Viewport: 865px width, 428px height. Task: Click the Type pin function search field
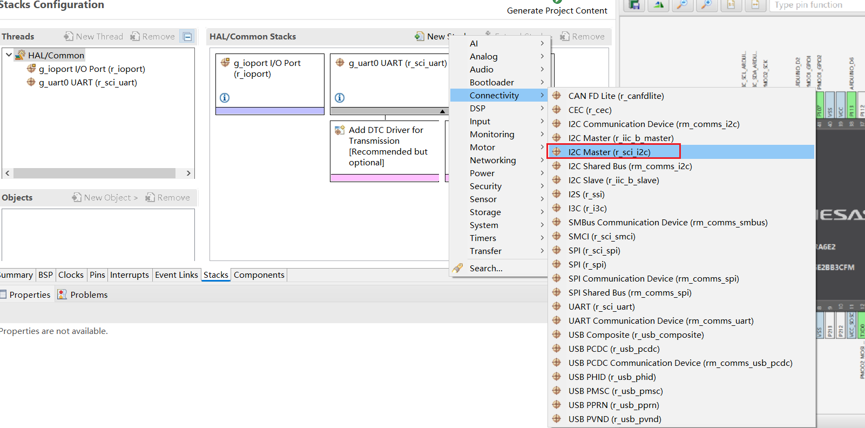(x=815, y=5)
